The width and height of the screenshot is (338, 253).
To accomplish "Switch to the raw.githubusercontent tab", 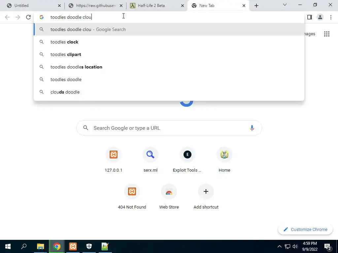I will click(95, 6).
